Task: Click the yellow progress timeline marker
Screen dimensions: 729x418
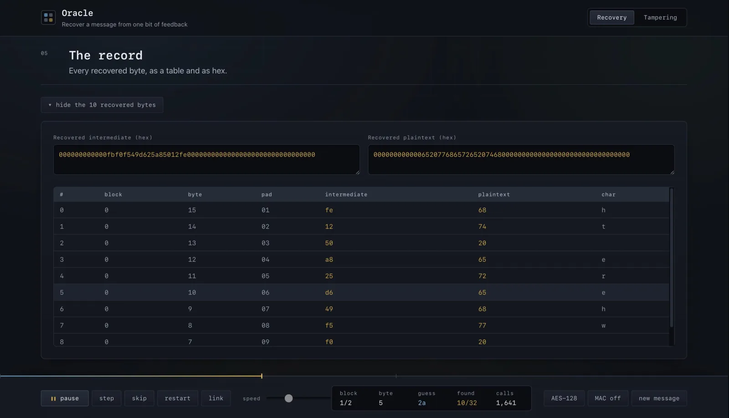Action: [x=262, y=376]
